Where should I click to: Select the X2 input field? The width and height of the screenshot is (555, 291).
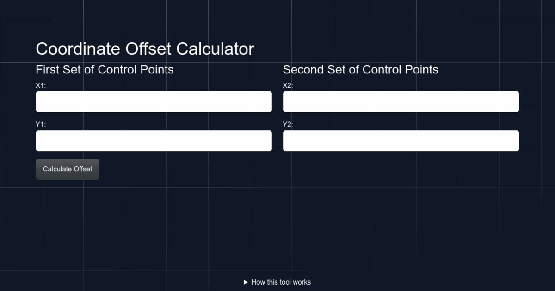[401, 102]
